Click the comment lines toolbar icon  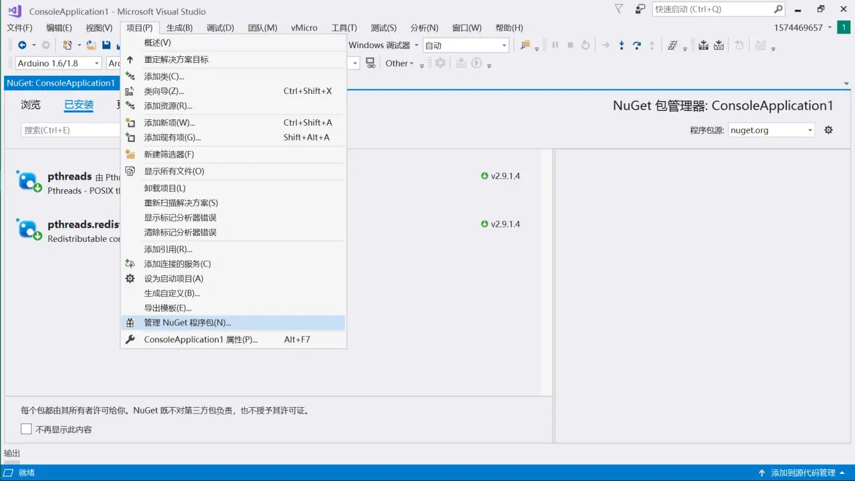672,45
